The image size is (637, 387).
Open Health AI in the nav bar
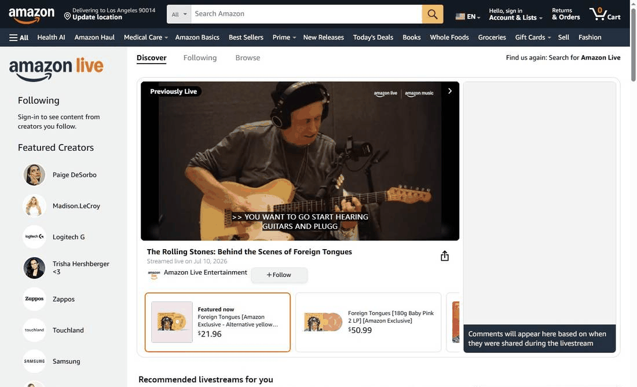pyautogui.click(x=51, y=38)
